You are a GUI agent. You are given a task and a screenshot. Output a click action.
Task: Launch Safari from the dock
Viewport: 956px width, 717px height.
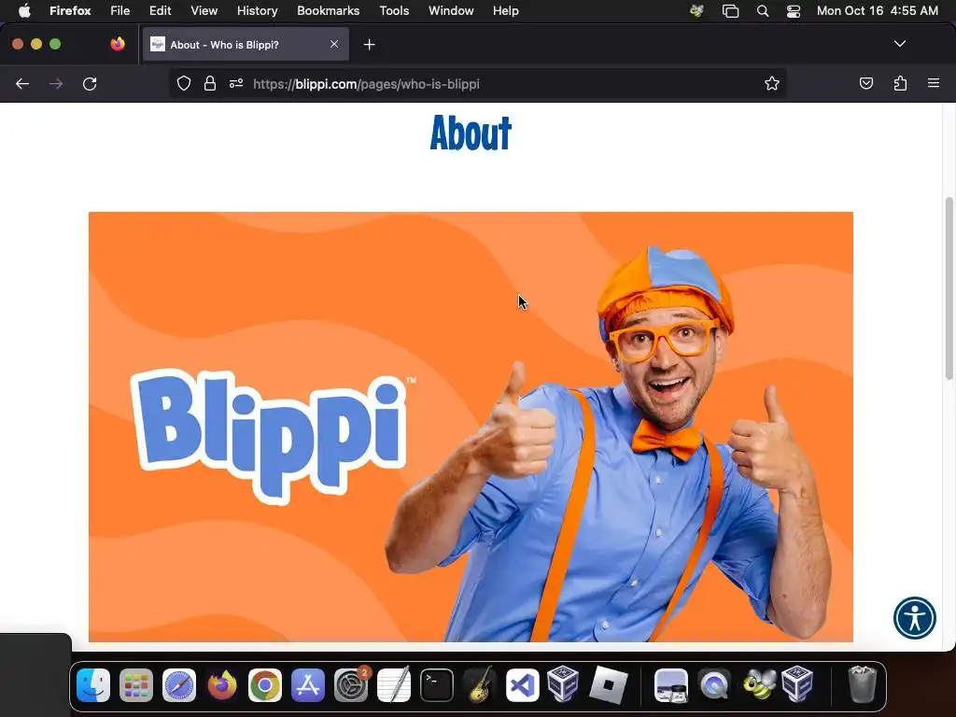tap(179, 684)
